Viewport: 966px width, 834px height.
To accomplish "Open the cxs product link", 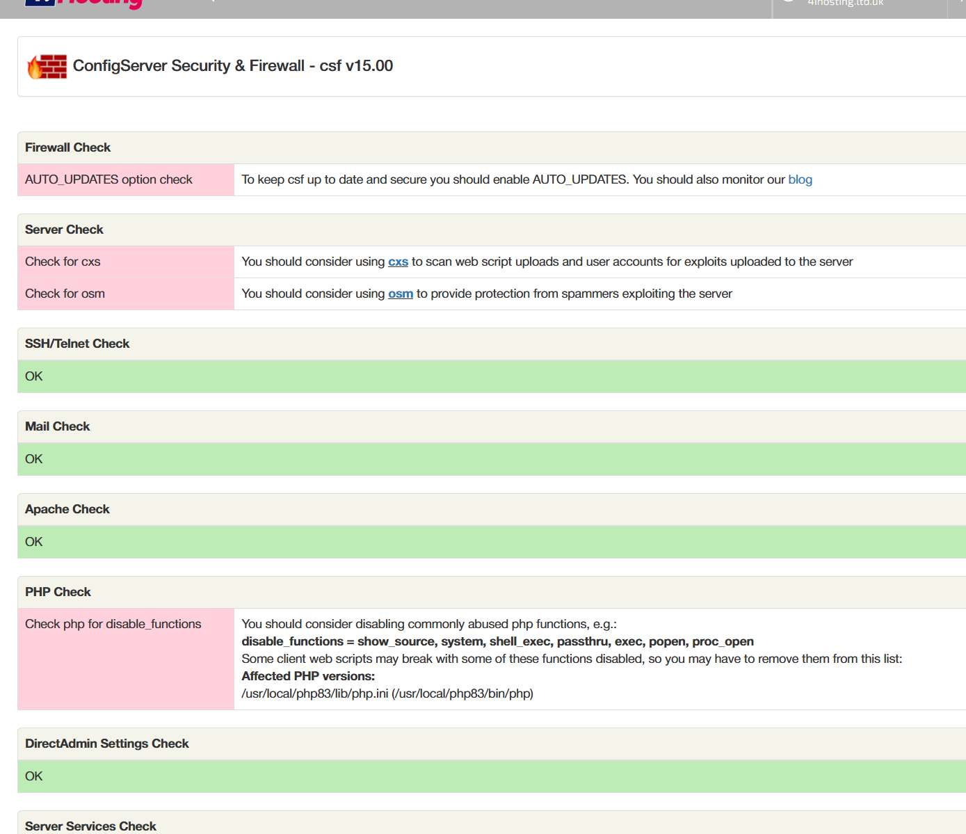I will coord(398,262).
